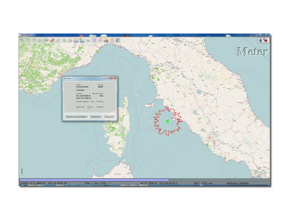283x212 pixels.
Task: Click the zoom in magnifier icon
Action: [x=22, y=40]
